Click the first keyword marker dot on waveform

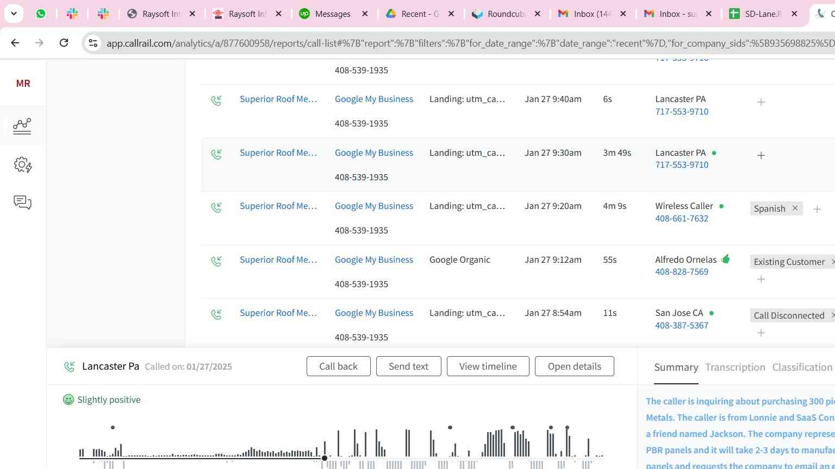[113, 428]
